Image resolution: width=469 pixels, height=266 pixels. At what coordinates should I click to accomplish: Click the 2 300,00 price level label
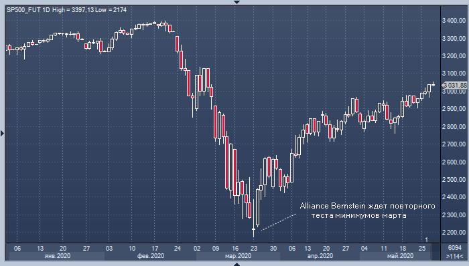click(x=454, y=215)
